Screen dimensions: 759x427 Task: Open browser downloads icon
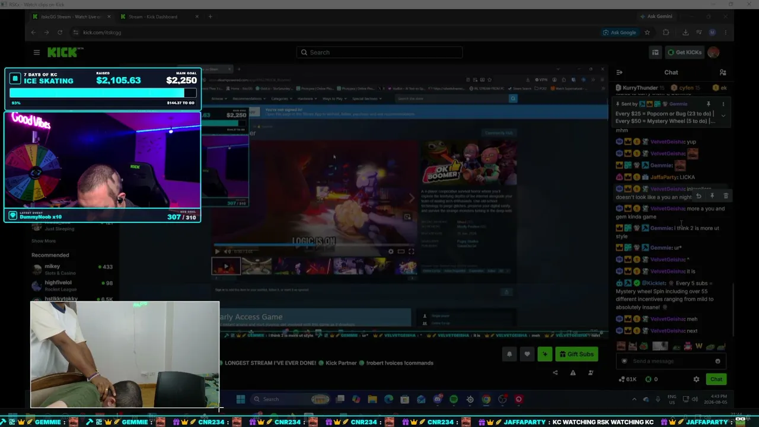click(685, 33)
